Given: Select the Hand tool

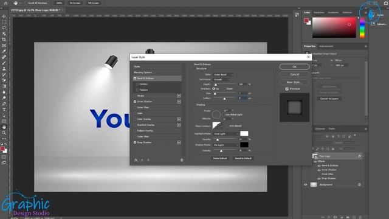Looking at the screenshot, I should tap(4, 127).
